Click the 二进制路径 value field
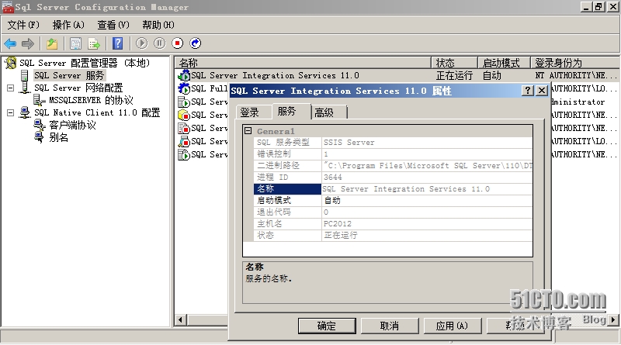Image resolution: width=621 pixels, height=345 pixels. tap(427, 166)
